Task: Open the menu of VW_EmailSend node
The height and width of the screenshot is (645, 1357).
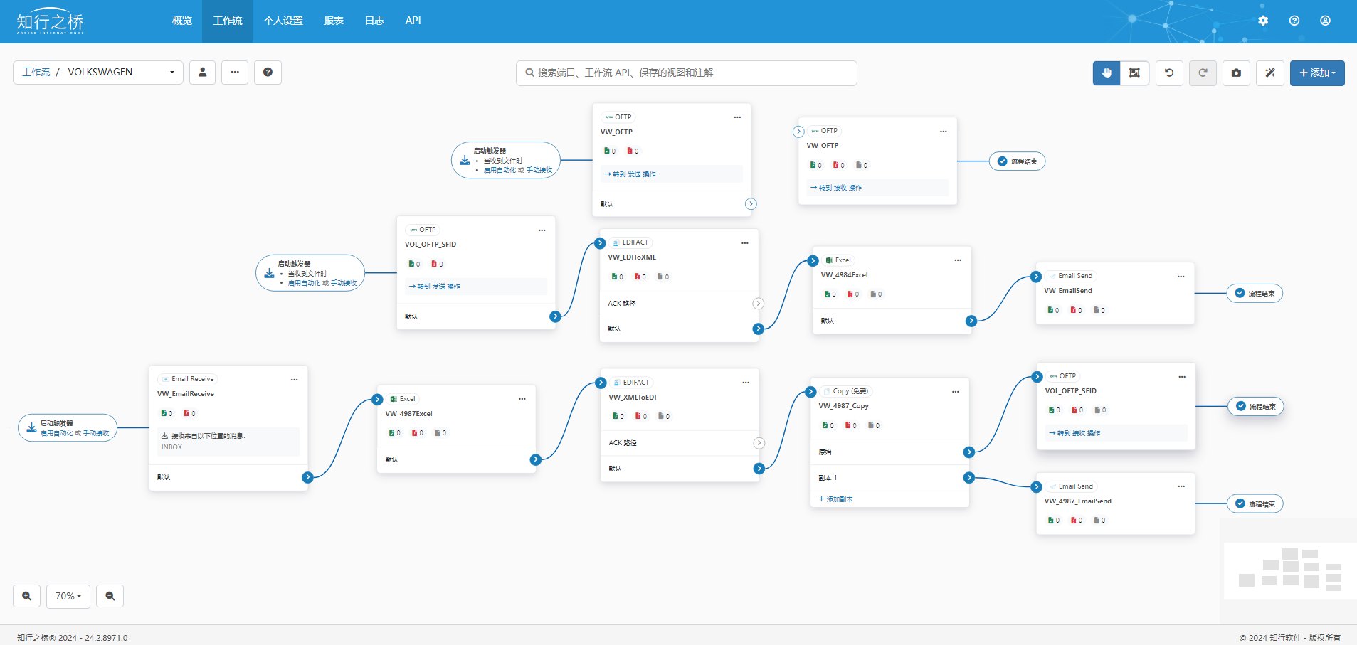Action: (1181, 277)
